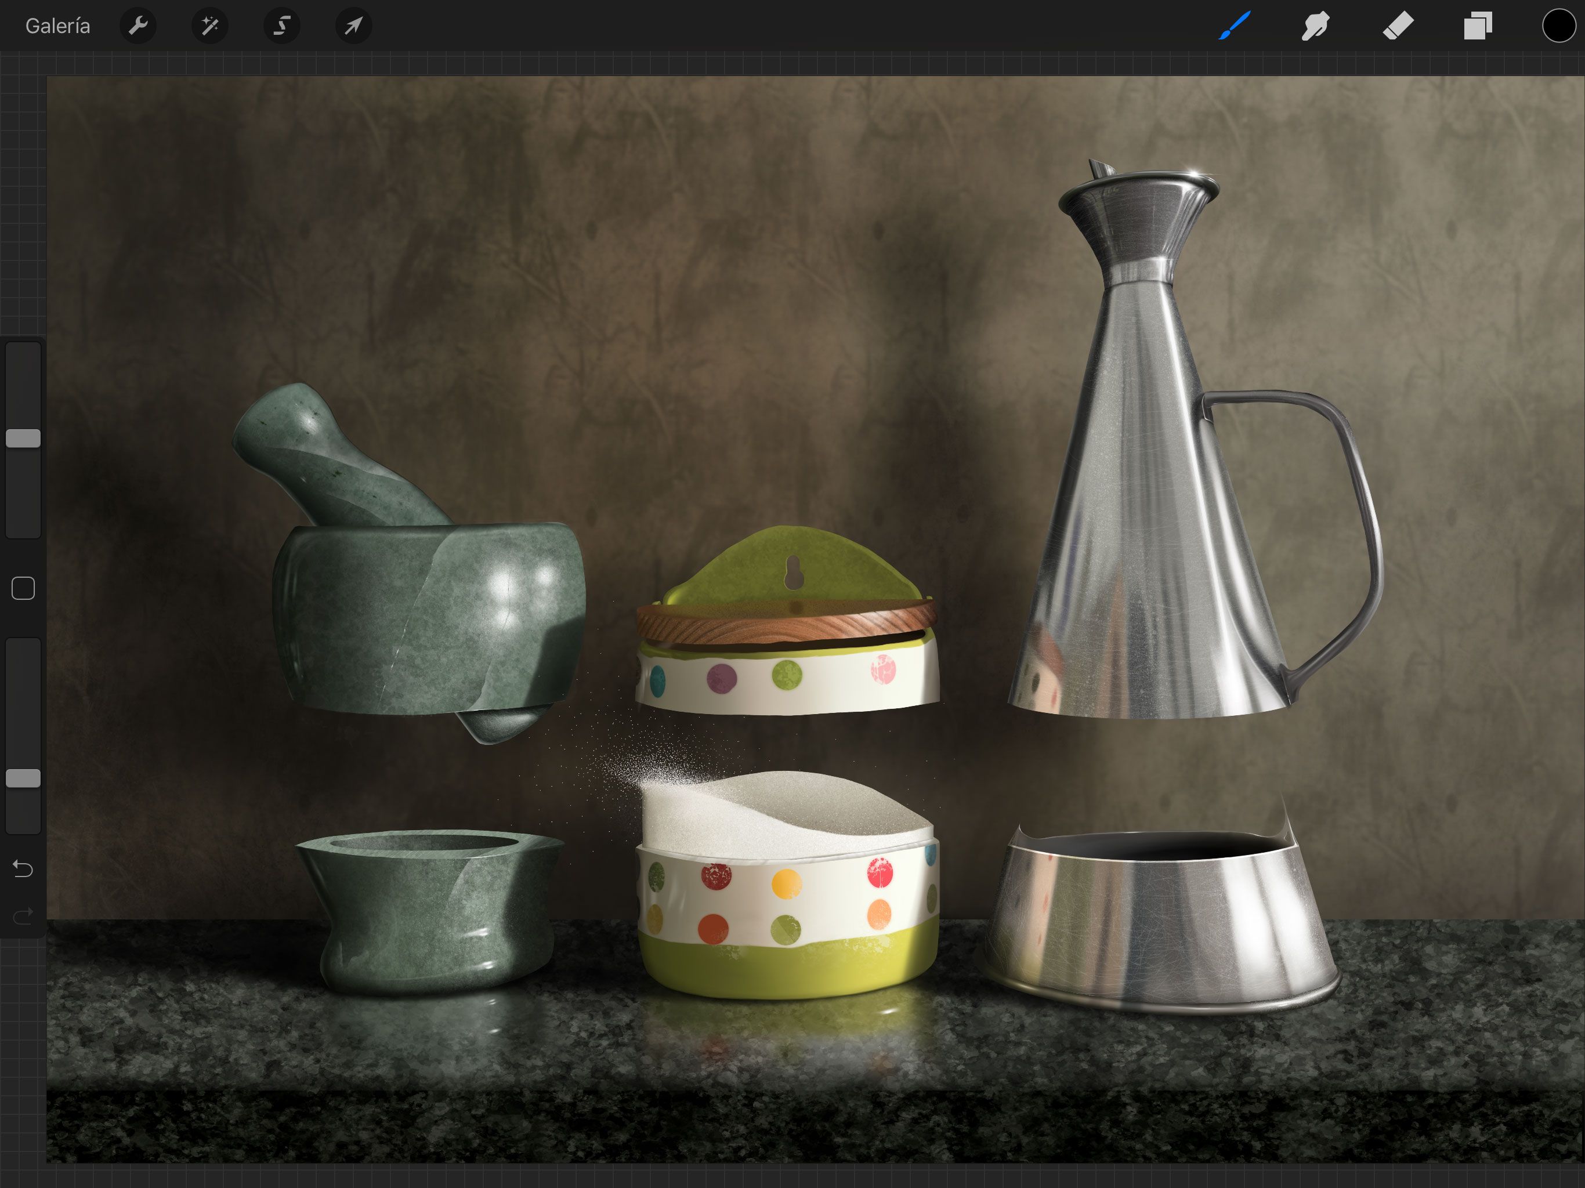
Task: Click the brush opacity slider handle
Action: [x=23, y=778]
